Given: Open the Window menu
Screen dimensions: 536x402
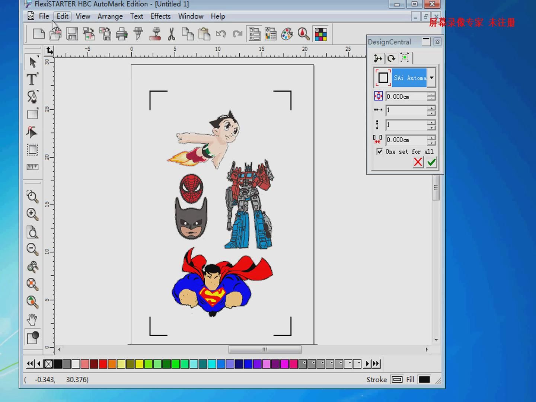Looking at the screenshot, I should [191, 16].
